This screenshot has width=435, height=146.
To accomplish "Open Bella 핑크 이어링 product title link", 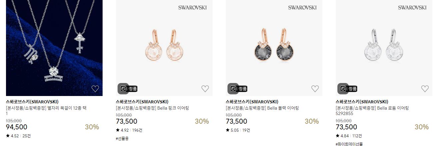I will click(x=152, y=108).
